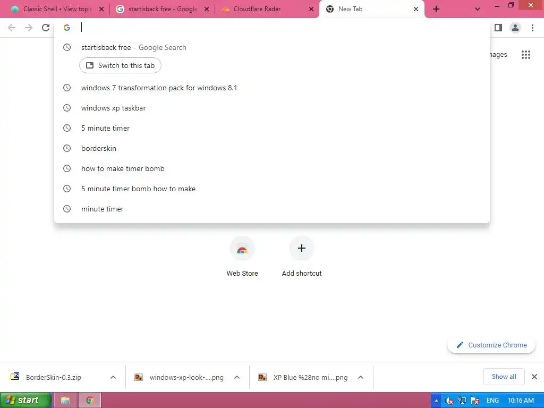
Task: Close the Cloudflare Radar tab
Action: click(x=311, y=10)
